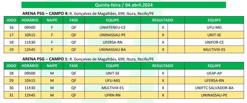Click the RESULTADO header of the Campo 4 table
247x103 pixels.
(x=163, y=20)
